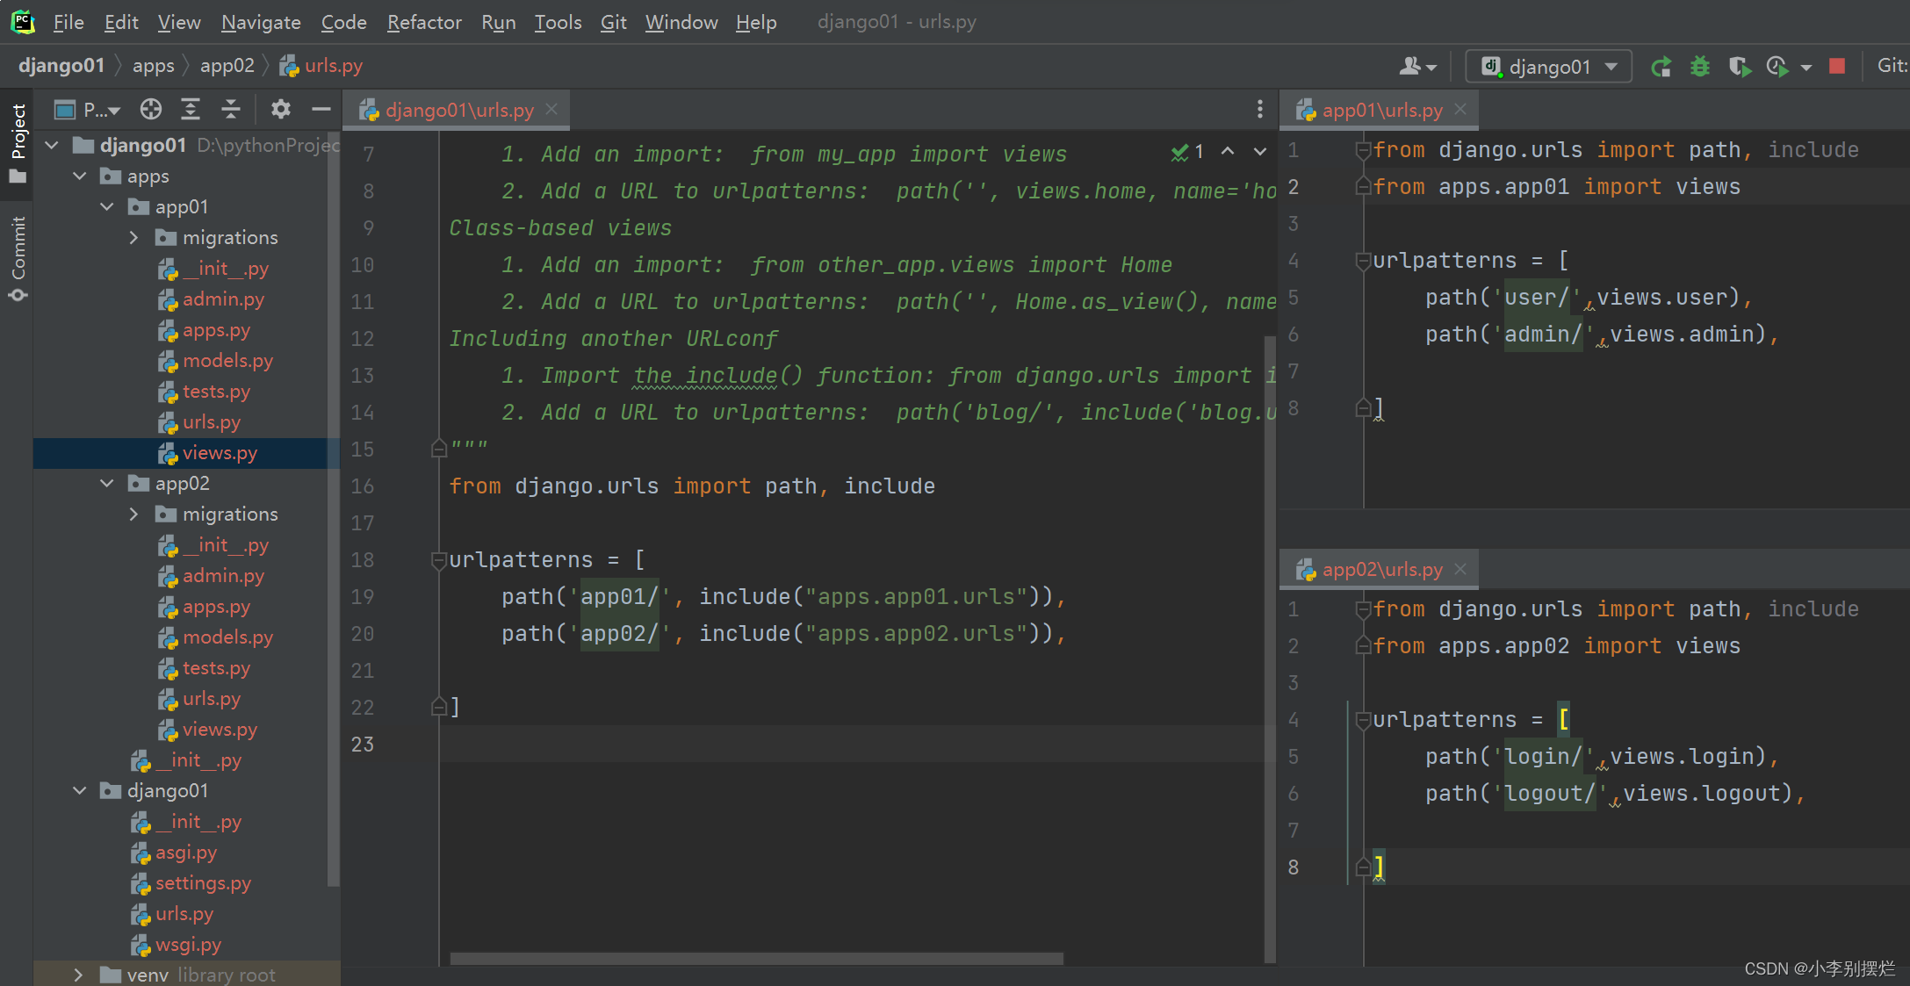
Task: Fold urlpatterns in app02 urls editor
Action: point(1363,720)
